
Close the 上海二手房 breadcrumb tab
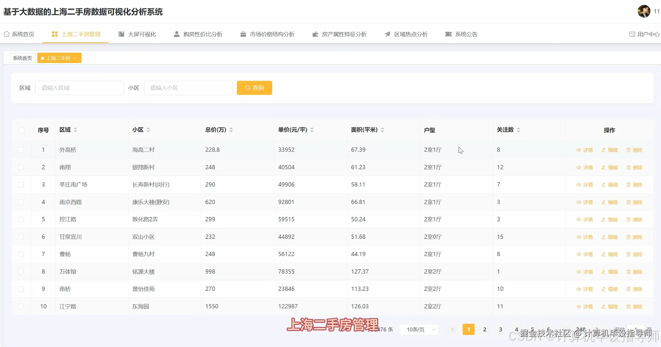75,58
